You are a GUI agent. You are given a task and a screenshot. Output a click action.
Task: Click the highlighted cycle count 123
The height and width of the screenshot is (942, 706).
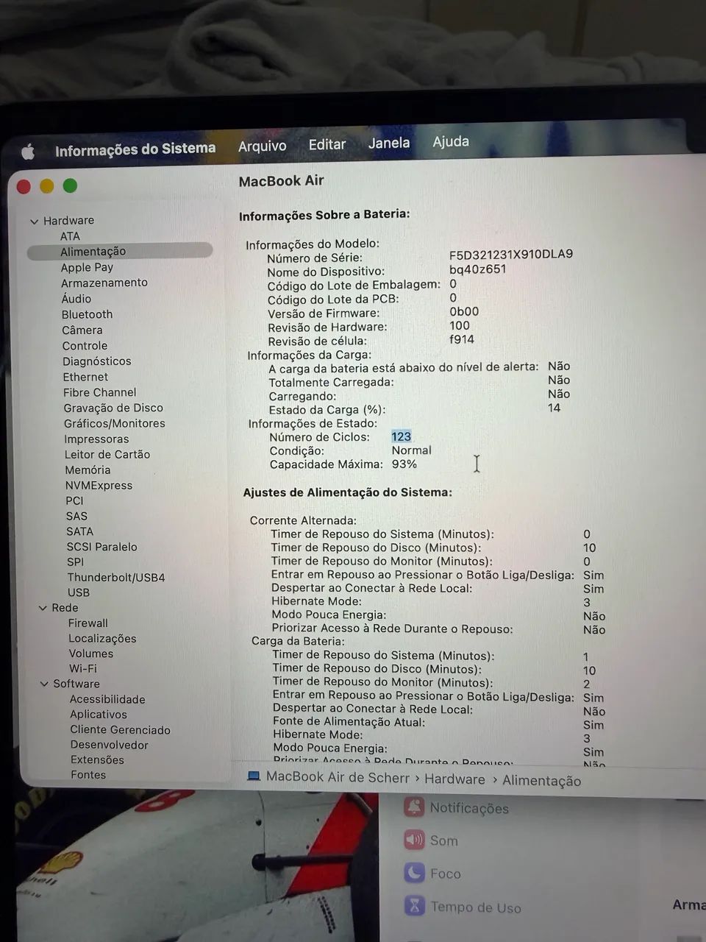401,436
